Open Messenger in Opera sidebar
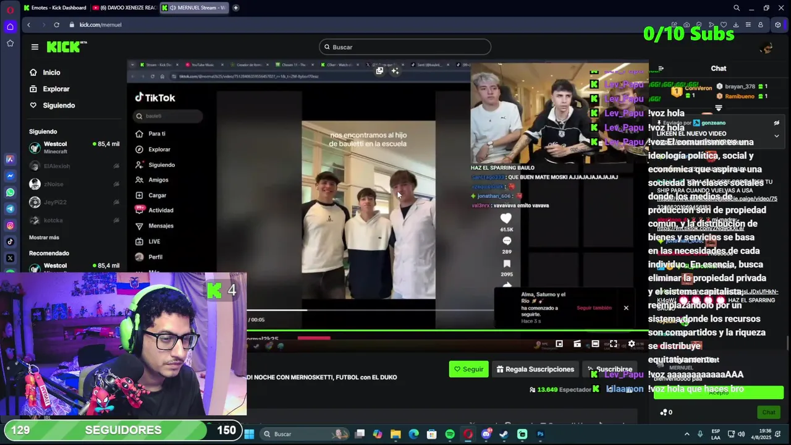 (10, 176)
